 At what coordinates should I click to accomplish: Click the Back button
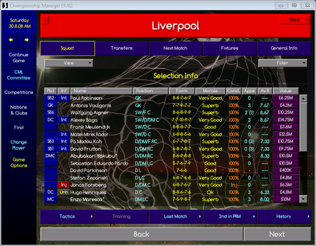142,234
